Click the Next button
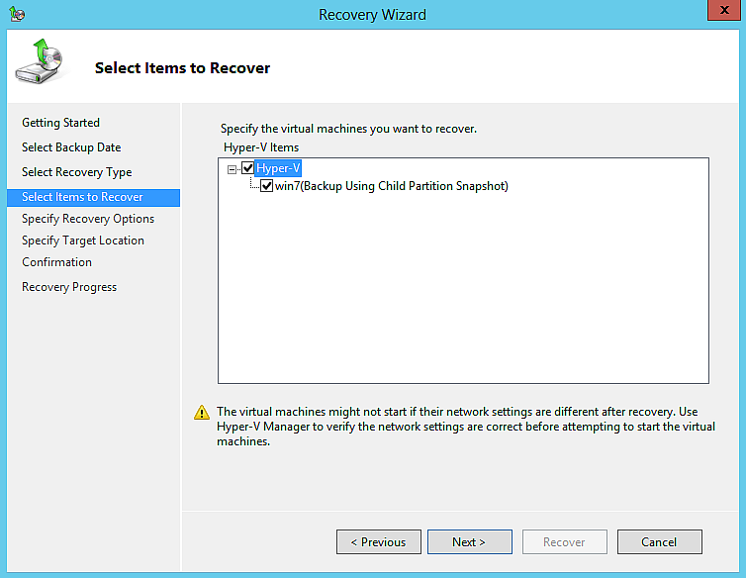746x578 pixels. pos(470,541)
